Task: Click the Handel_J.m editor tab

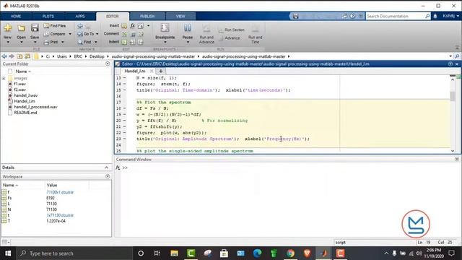Action: (135, 71)
